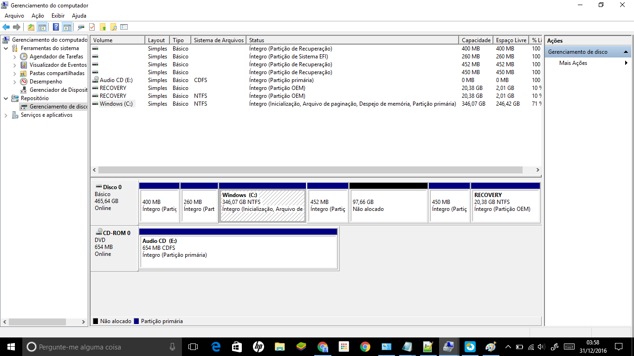
Task: Open the Windows Store taskbar icon
Action: pos(237,347)
